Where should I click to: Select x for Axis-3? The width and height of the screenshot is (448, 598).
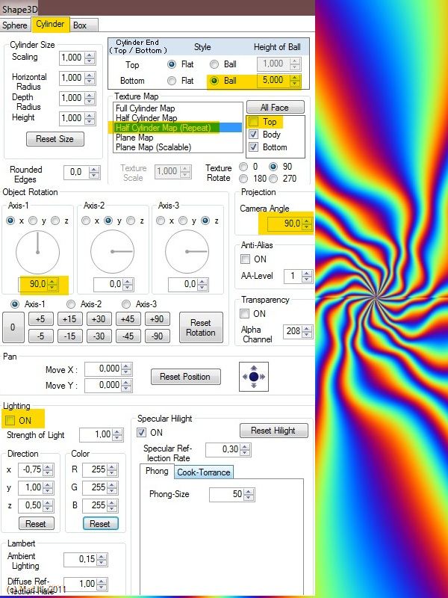161,221
